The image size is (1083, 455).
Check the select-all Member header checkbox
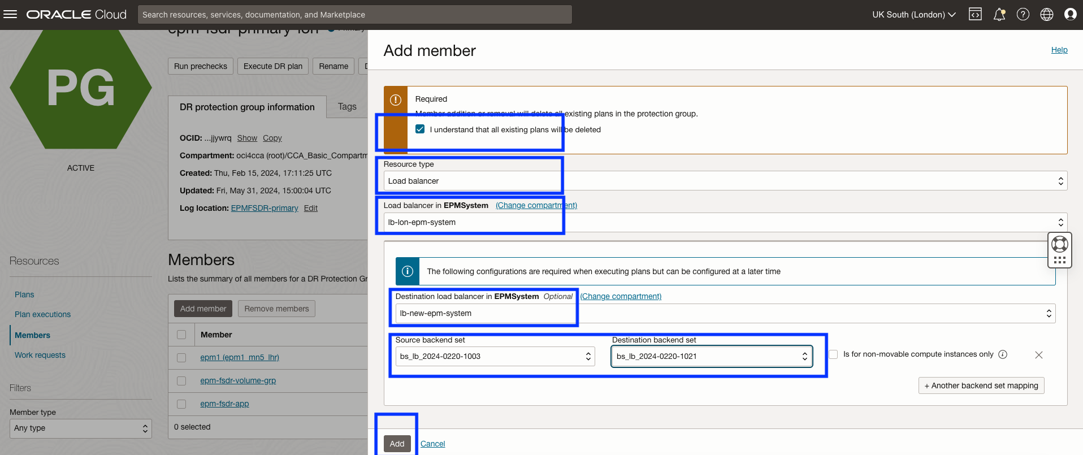coord(181,335)
